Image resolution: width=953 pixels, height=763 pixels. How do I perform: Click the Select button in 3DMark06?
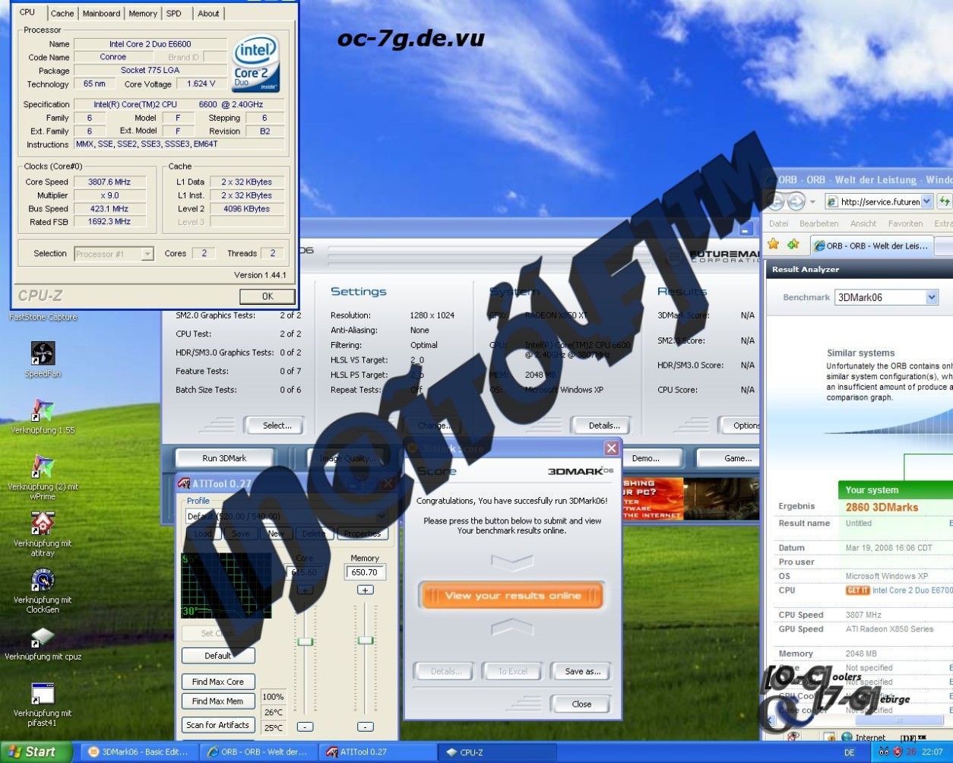tap(277, 426)
